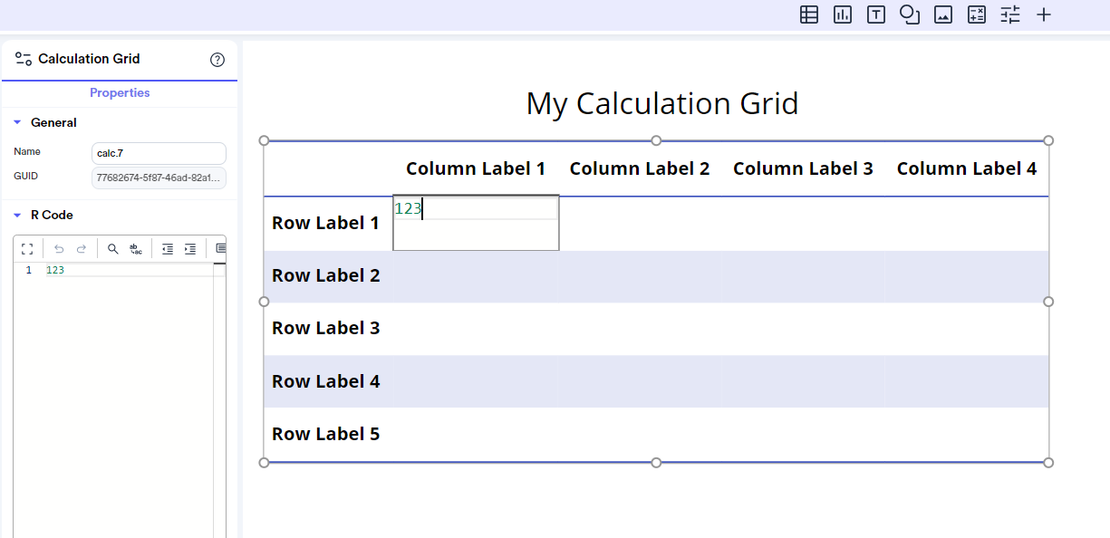1110x538 pixels.
Task: Click the plus icon in toolbar
Action: [x=1044, y=14]
